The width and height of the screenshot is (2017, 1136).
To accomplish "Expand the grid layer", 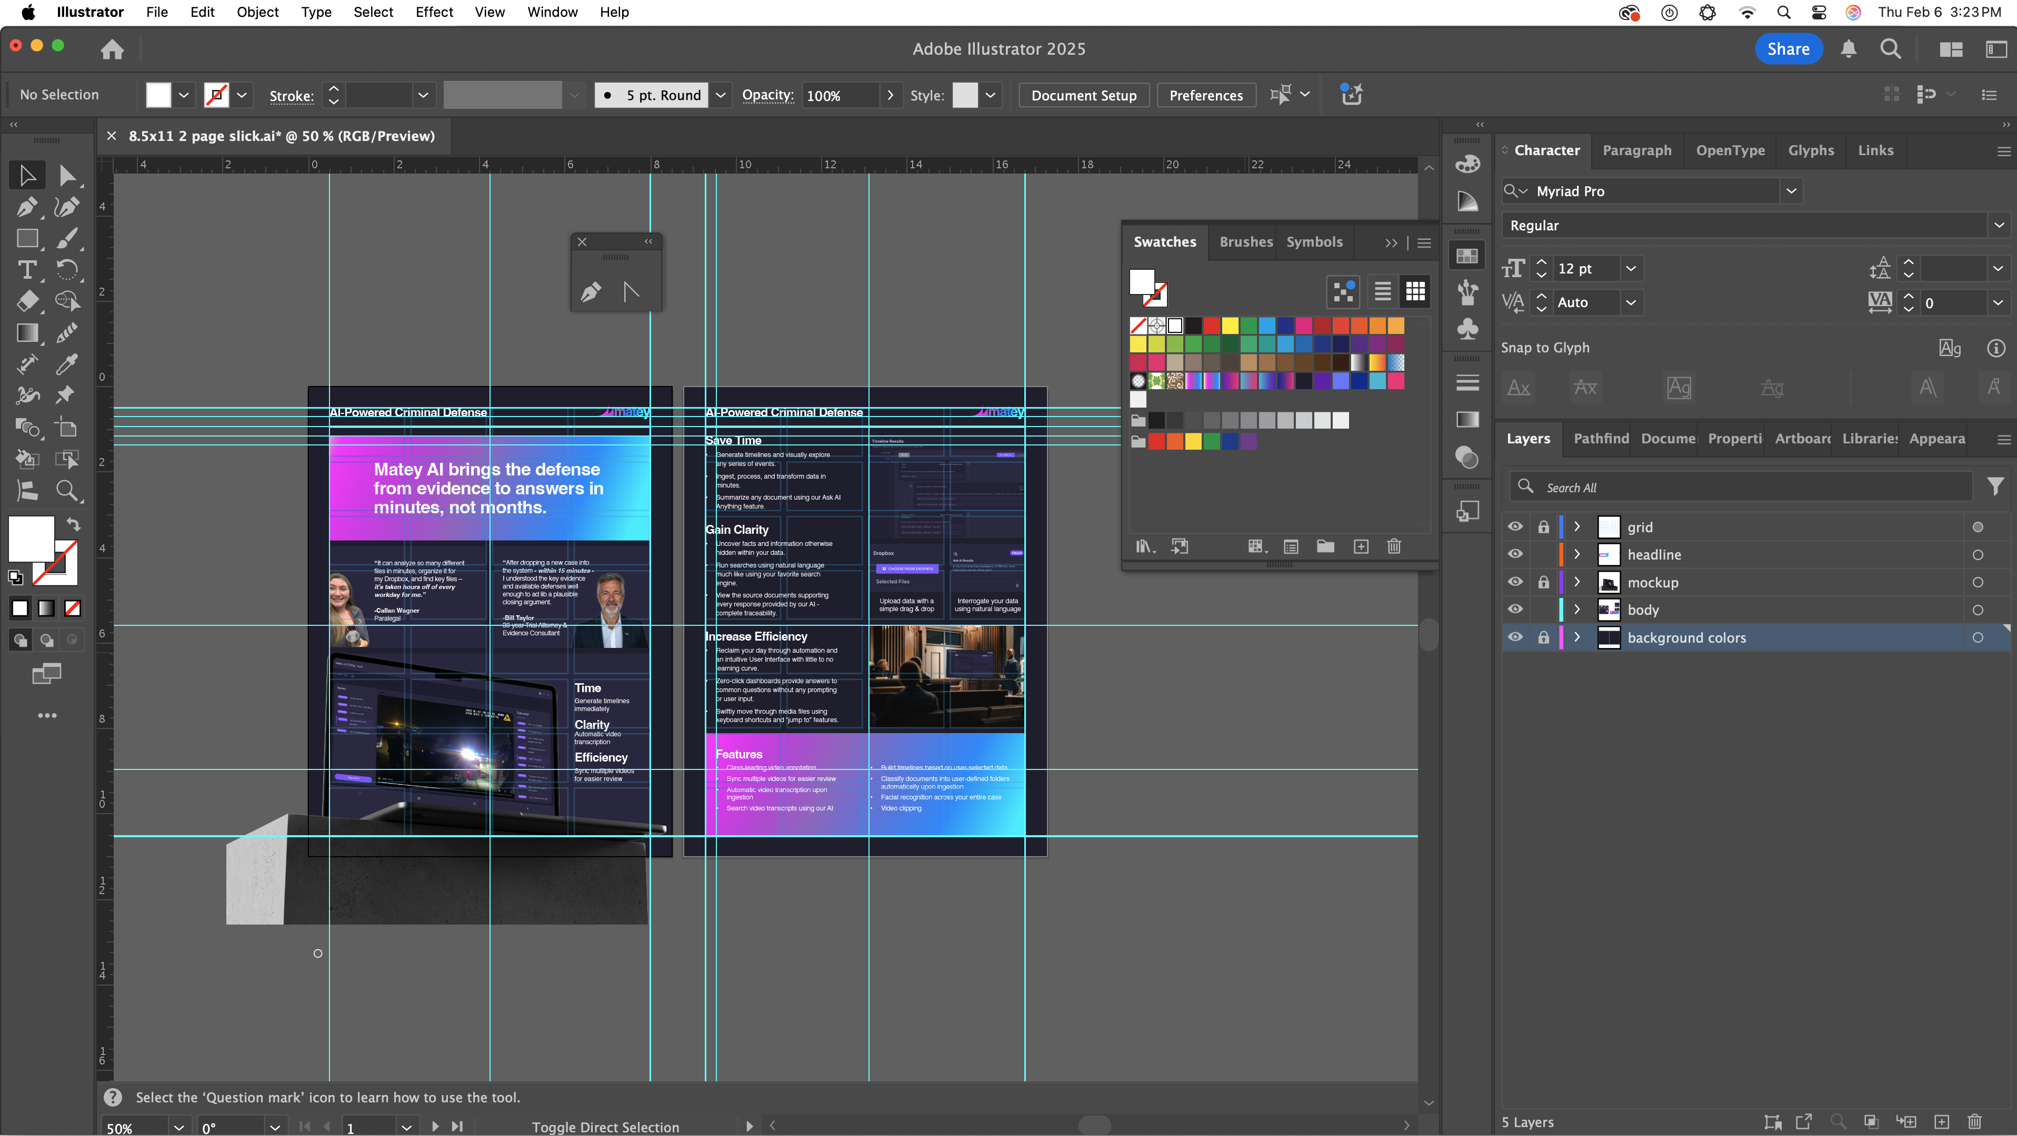I will tap(1577, 526).
